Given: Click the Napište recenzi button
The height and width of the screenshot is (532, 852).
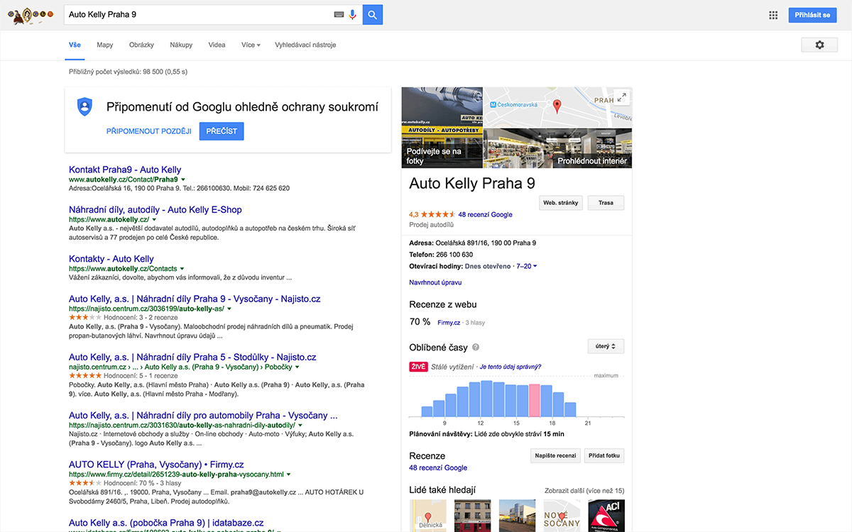Looking at the screenshot, I should pos(556,456).
